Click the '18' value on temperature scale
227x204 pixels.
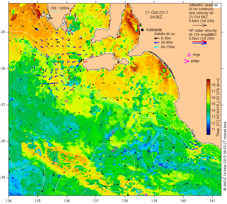coord(213,85)
